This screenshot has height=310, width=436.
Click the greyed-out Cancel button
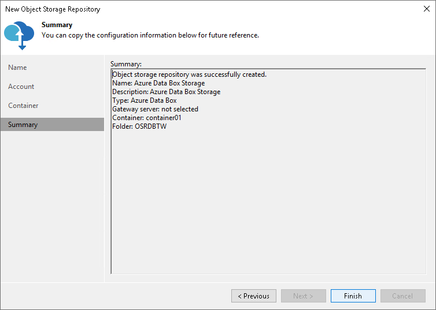click(x=402, y=296)
